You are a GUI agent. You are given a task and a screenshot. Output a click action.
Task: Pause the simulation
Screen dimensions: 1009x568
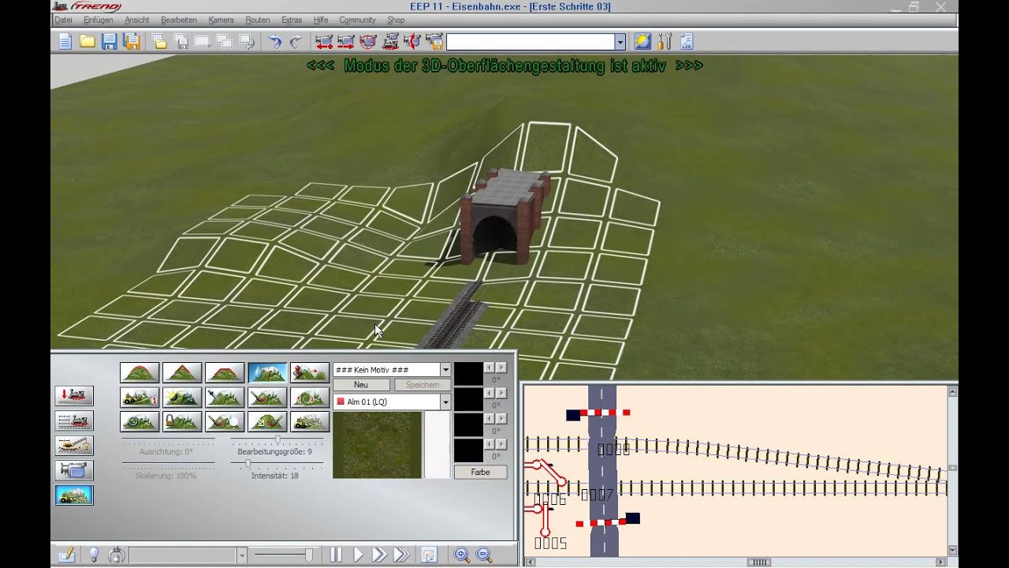[x=337, y=555]
